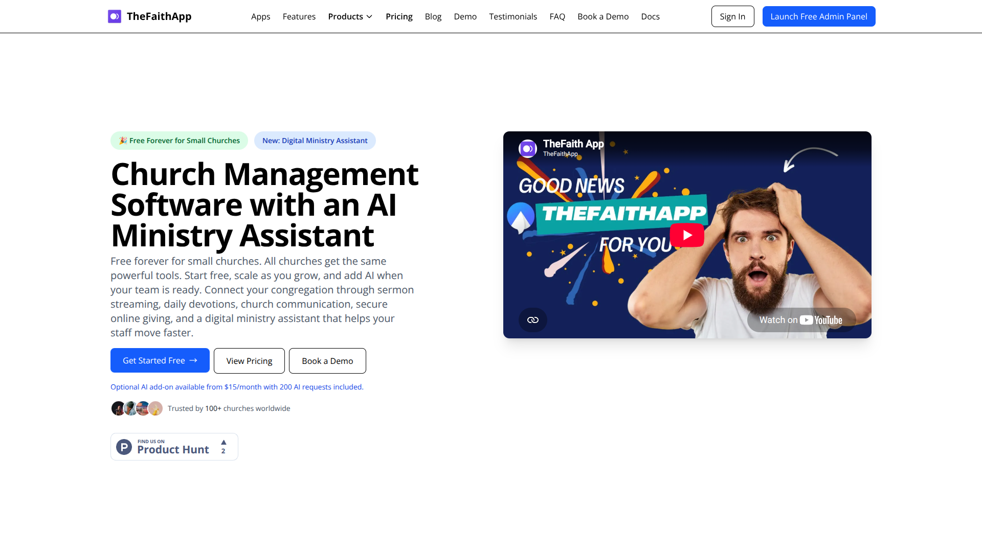Visit the Blog page
982x552 pixels.
tap(433, 16)
